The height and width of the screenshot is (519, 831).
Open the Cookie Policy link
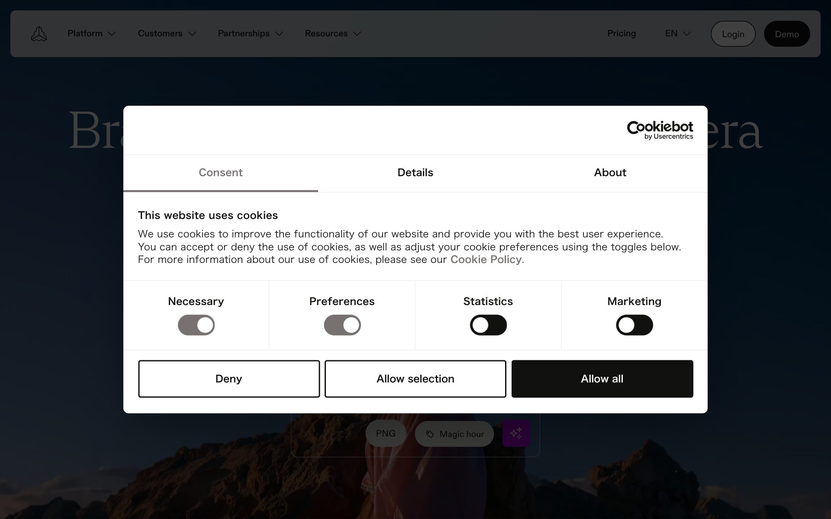click(486, 259)
